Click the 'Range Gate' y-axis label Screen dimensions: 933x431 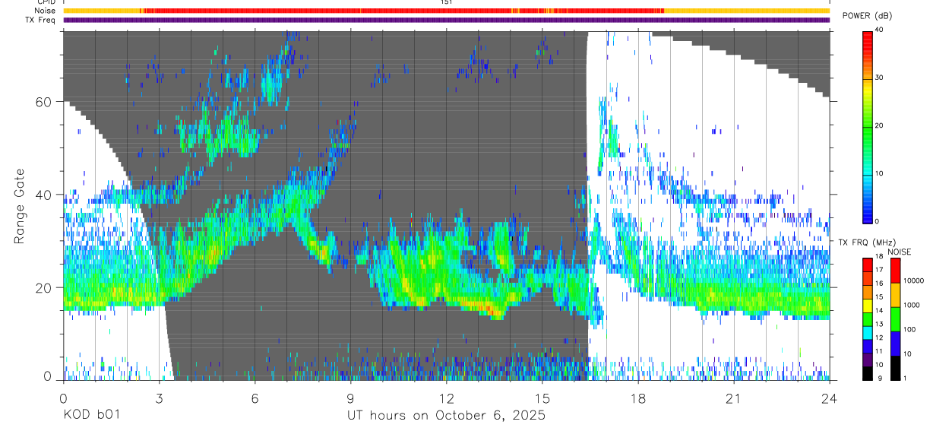point(21,205)
